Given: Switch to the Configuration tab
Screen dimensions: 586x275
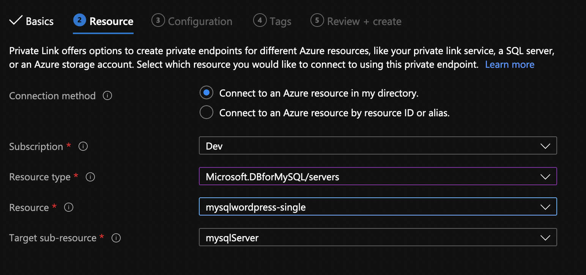Looking at the screenshot, I should click(192, 21).
